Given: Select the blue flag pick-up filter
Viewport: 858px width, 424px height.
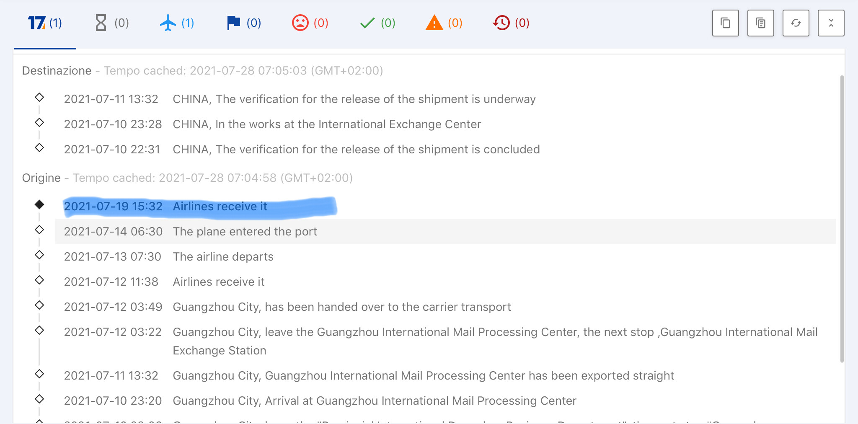Looking at the screenshot, I should (x=244, y=23).
